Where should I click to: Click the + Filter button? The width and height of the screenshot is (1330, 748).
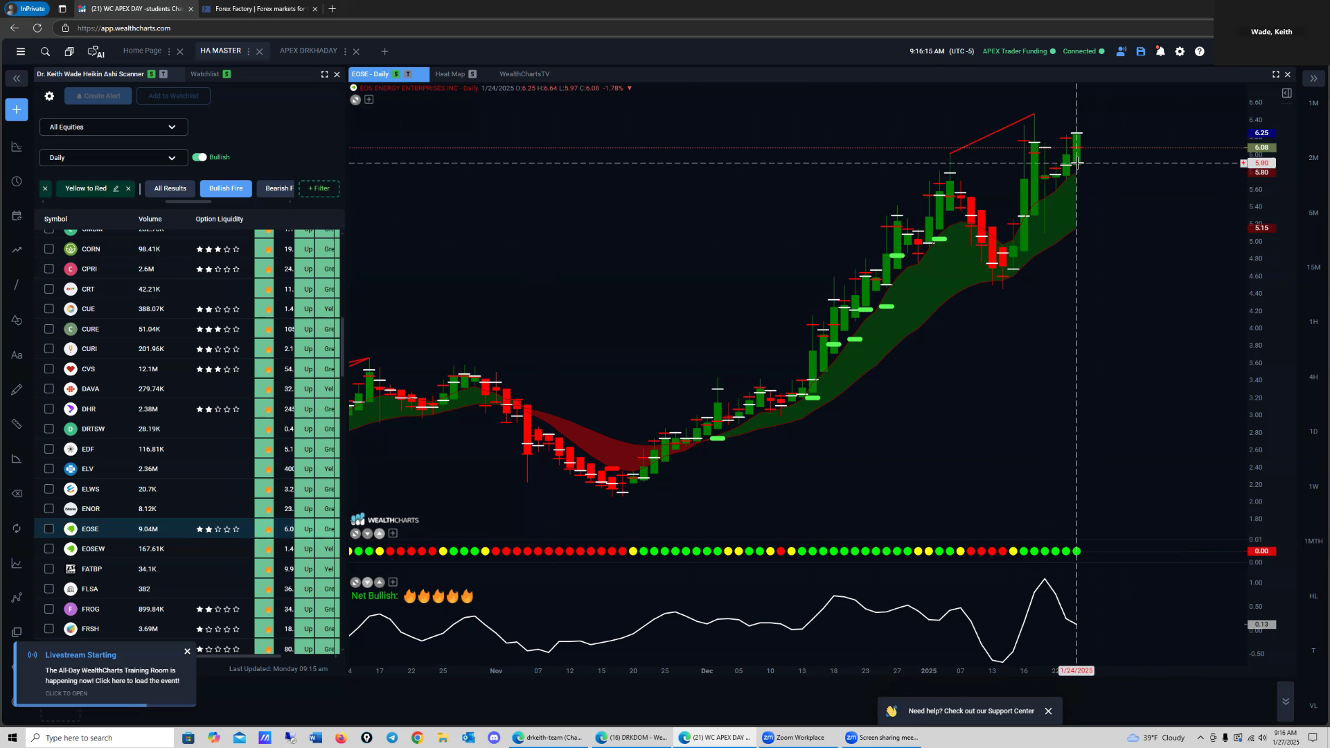[319, 188]
